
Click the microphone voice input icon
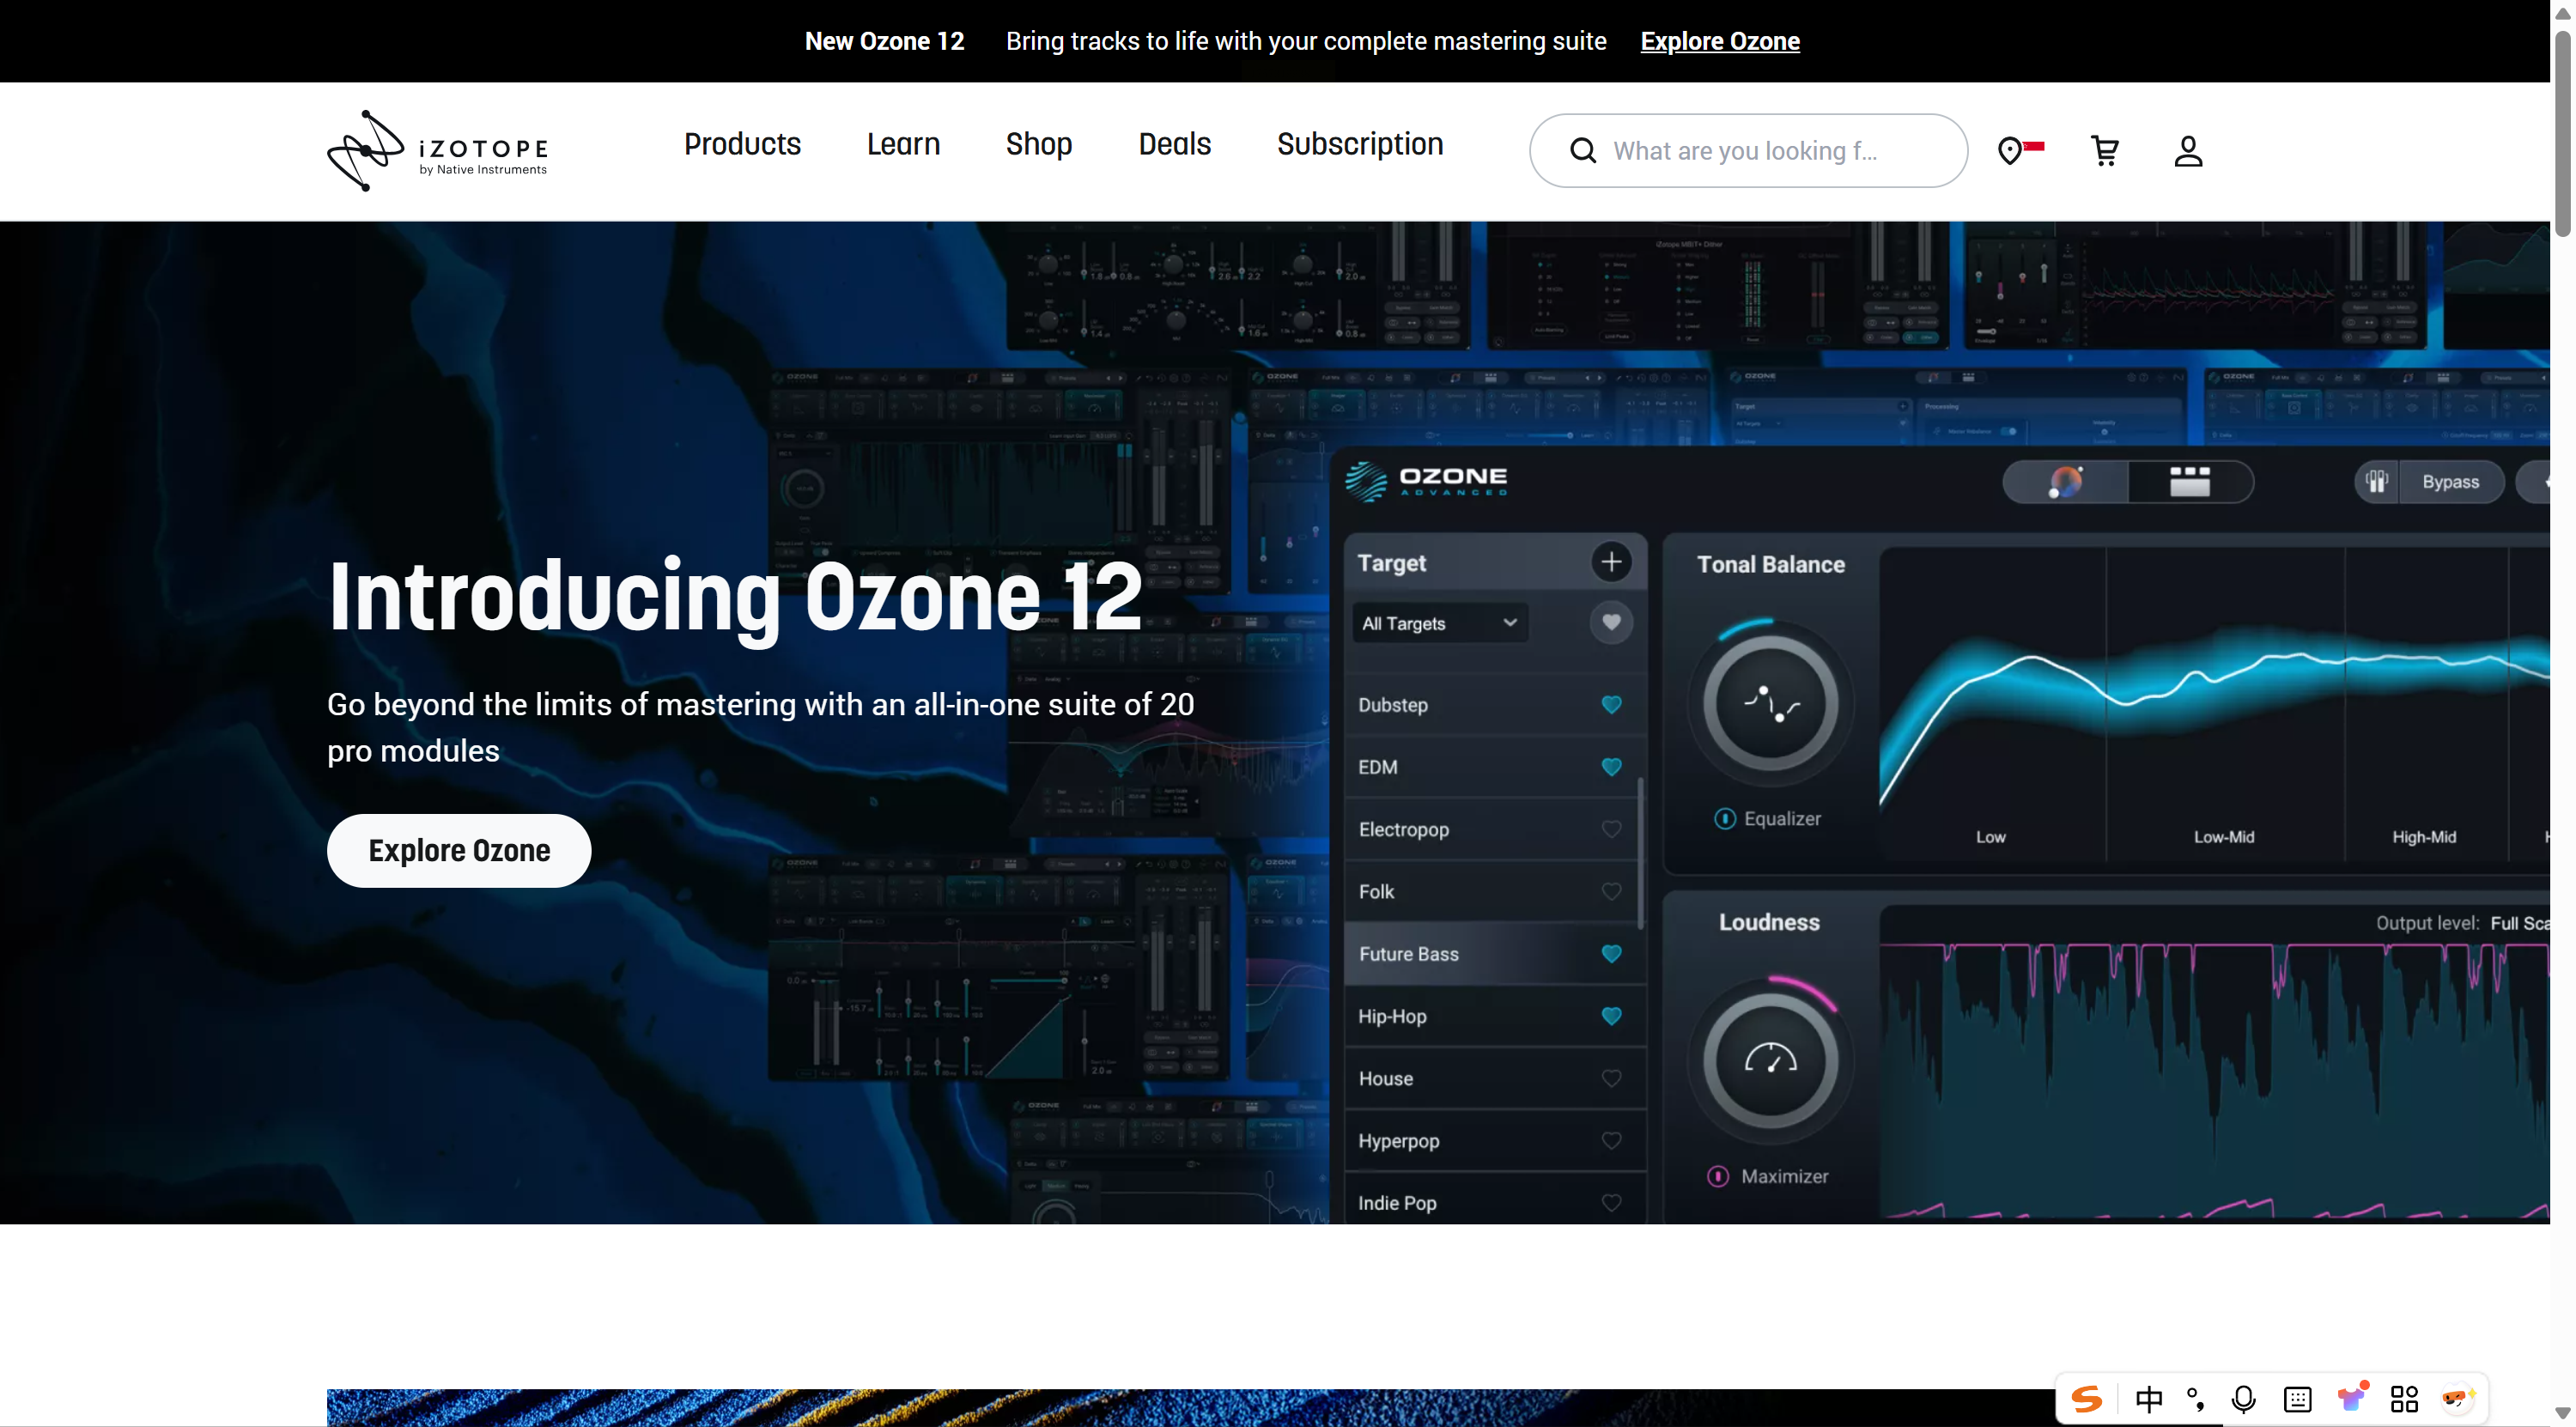click(x=2243, y=1398)
